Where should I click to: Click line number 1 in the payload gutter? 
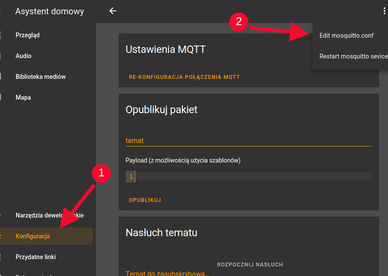[x=131, y=177]
